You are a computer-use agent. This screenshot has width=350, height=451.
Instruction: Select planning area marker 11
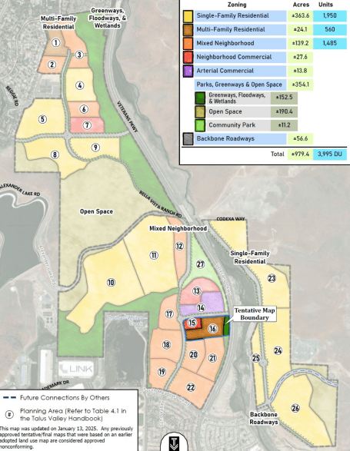154,255
